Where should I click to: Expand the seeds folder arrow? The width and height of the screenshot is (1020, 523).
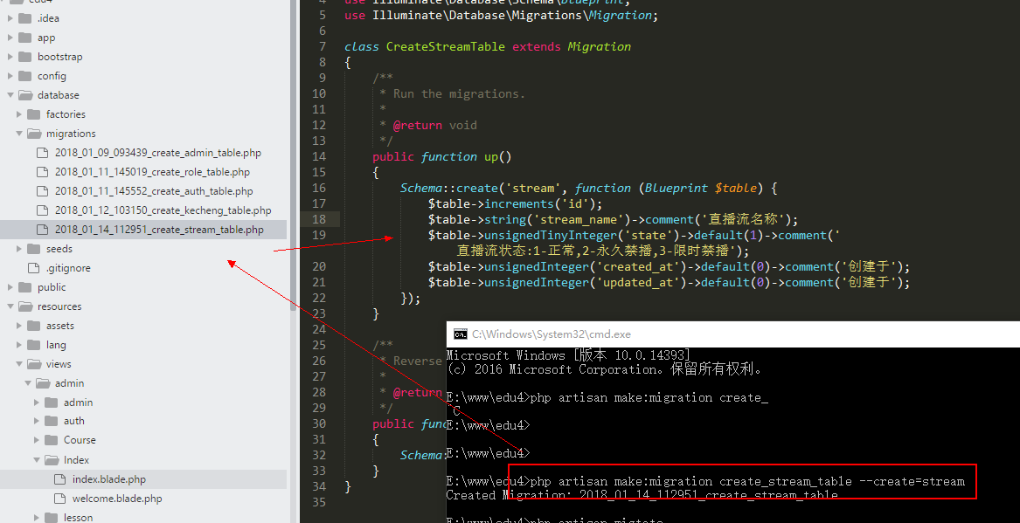click(x=19, y=249)
